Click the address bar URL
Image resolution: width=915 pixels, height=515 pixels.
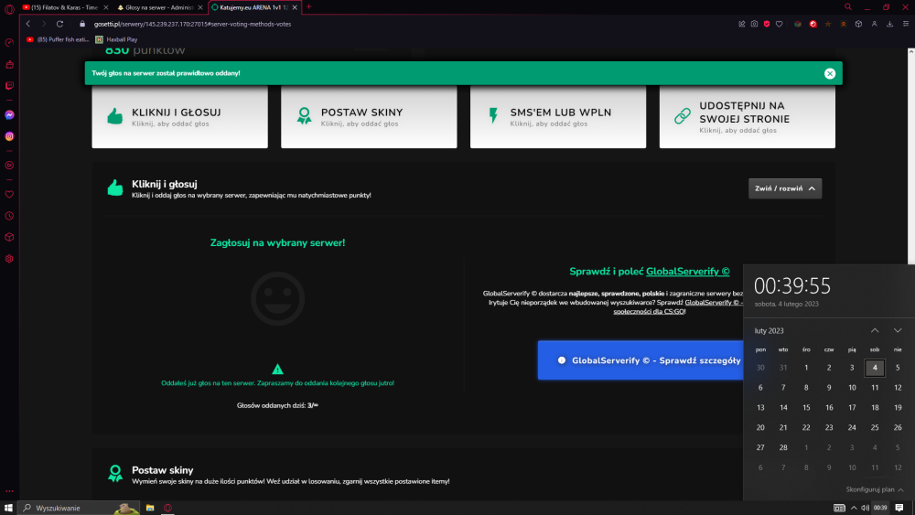pos(192,24)
